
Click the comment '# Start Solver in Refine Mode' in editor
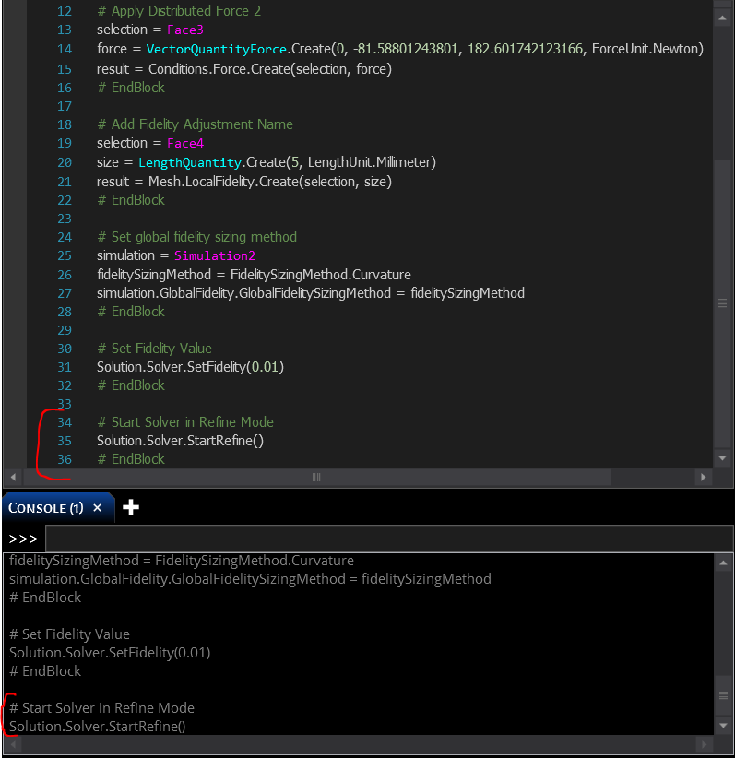point(185,422)
